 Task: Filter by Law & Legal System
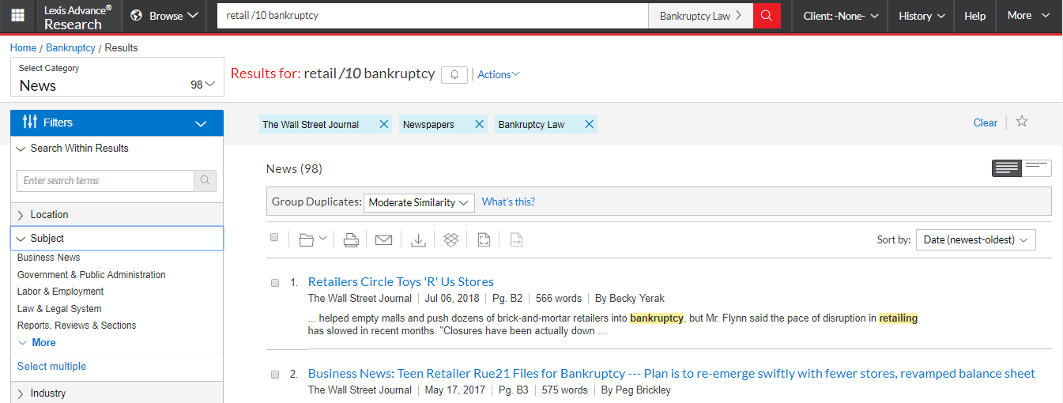tap(59, 309)
